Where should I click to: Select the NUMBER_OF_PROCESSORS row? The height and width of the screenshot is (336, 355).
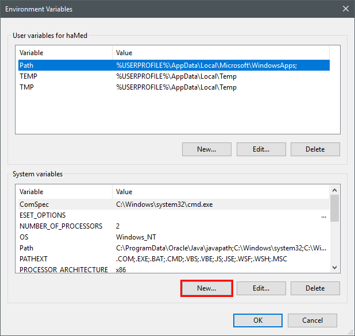tap(174, 226)
